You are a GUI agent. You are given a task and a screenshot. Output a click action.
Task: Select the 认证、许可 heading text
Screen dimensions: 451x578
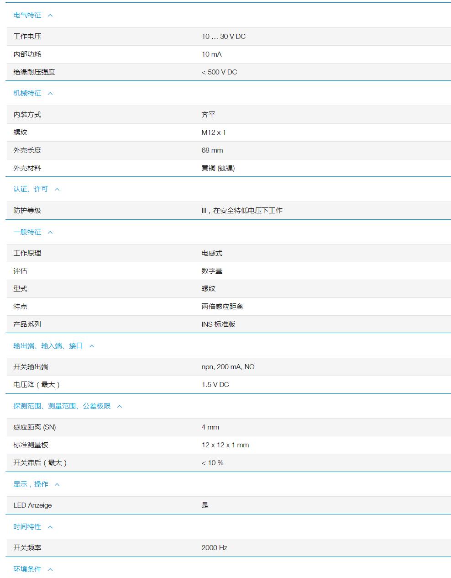[30, 189]
